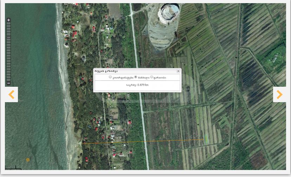Select the ფართობი radio button
Viewport: 291px width, 177px height.
151,77
